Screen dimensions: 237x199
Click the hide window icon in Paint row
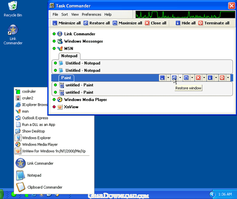pyautogui.click(x=210, y=78)
